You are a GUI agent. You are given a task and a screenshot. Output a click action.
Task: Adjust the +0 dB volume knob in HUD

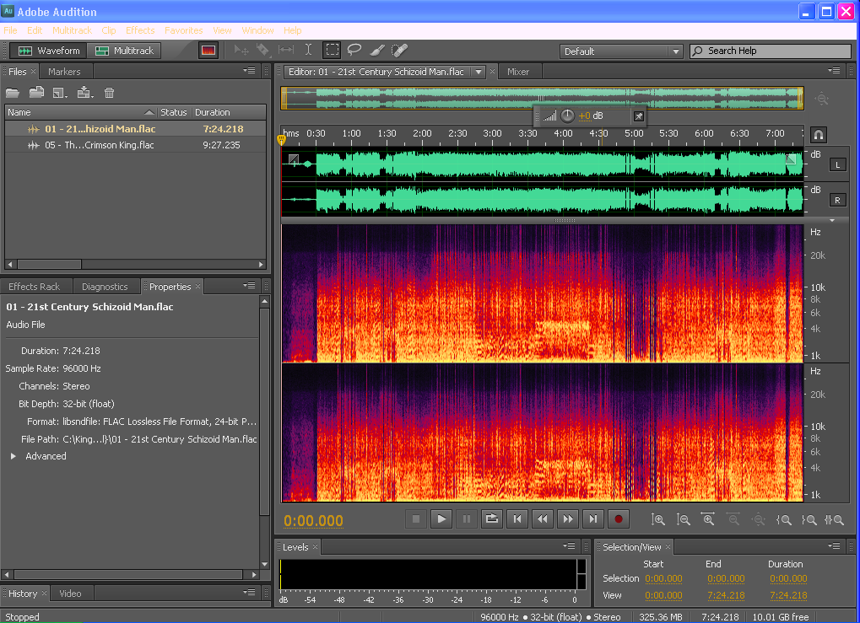[567, 115]
